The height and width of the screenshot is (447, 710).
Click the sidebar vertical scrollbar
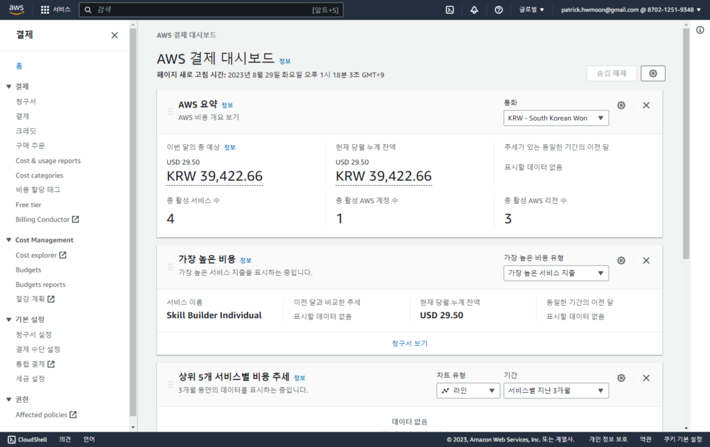[132, 222]
